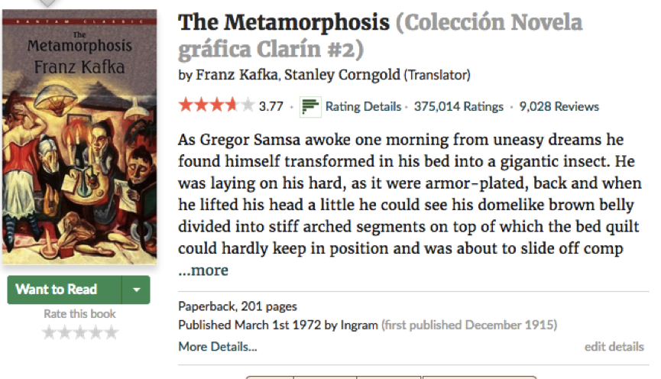Screen dimensions: 661x379
Task: Open the Want to Read shelf dropdown arrow
Action: [136, 290]
